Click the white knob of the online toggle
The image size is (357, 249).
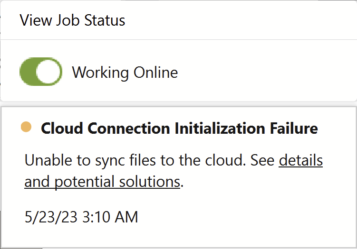tap(49, 72)
